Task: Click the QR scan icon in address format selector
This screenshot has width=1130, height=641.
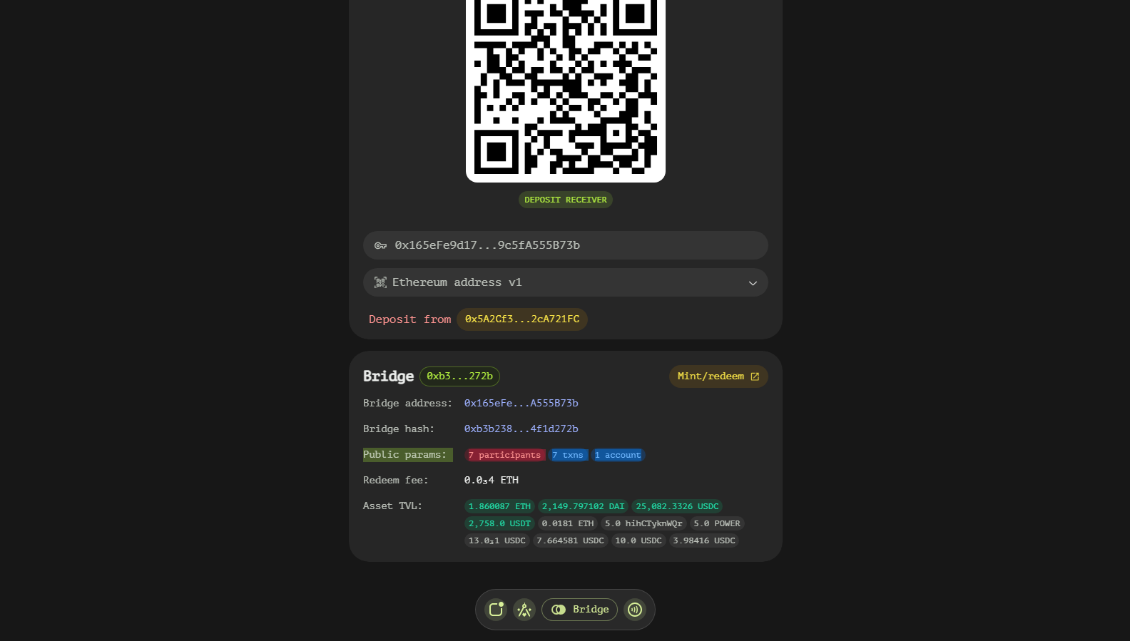Action: pyautogui.click(x=381, y=282)
